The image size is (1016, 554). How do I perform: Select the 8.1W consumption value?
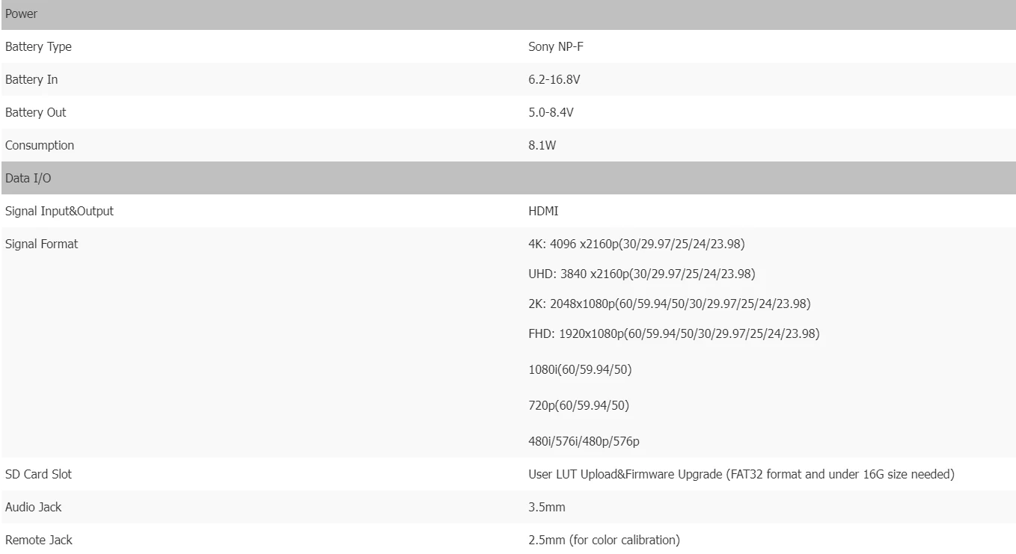click(542, 146)
